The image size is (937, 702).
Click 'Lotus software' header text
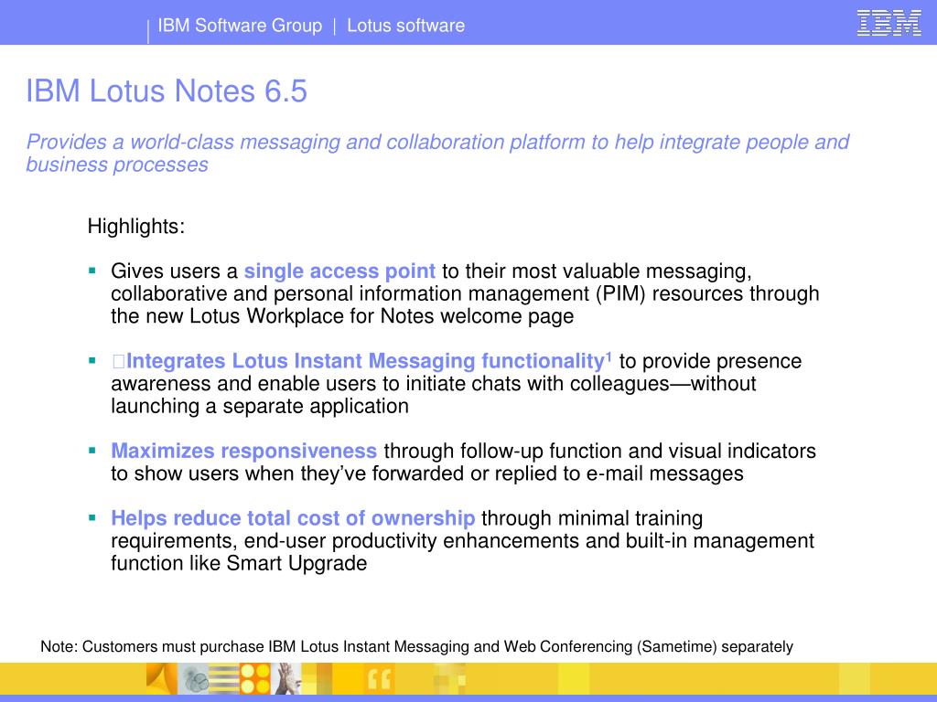point(405,25)
